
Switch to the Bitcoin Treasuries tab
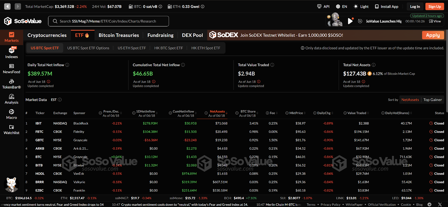[x=119, y=35]
